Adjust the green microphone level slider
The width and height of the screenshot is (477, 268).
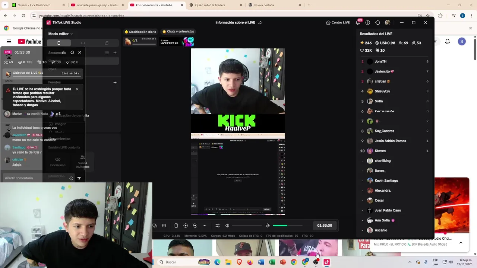pyautogui.click(x=287, y=226)
